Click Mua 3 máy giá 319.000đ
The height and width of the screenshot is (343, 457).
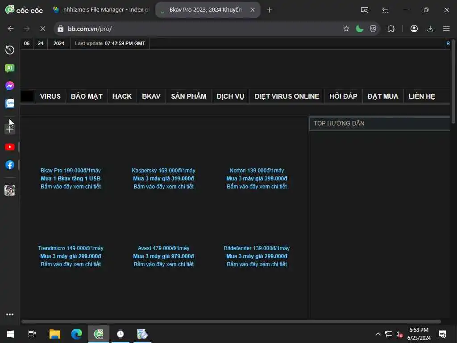(x=163, y=179)
